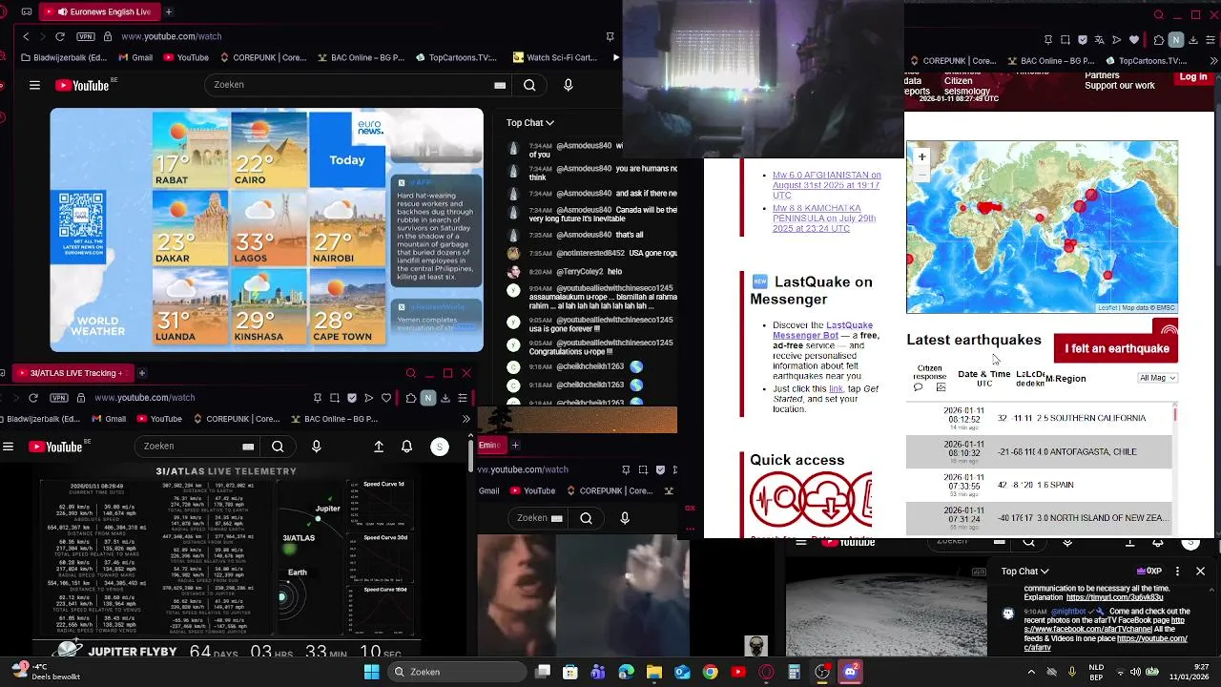Toggle ad blocker shield in EMSC window toolbar
This screenshot has height=687, width=1221.
[1083, 40]
